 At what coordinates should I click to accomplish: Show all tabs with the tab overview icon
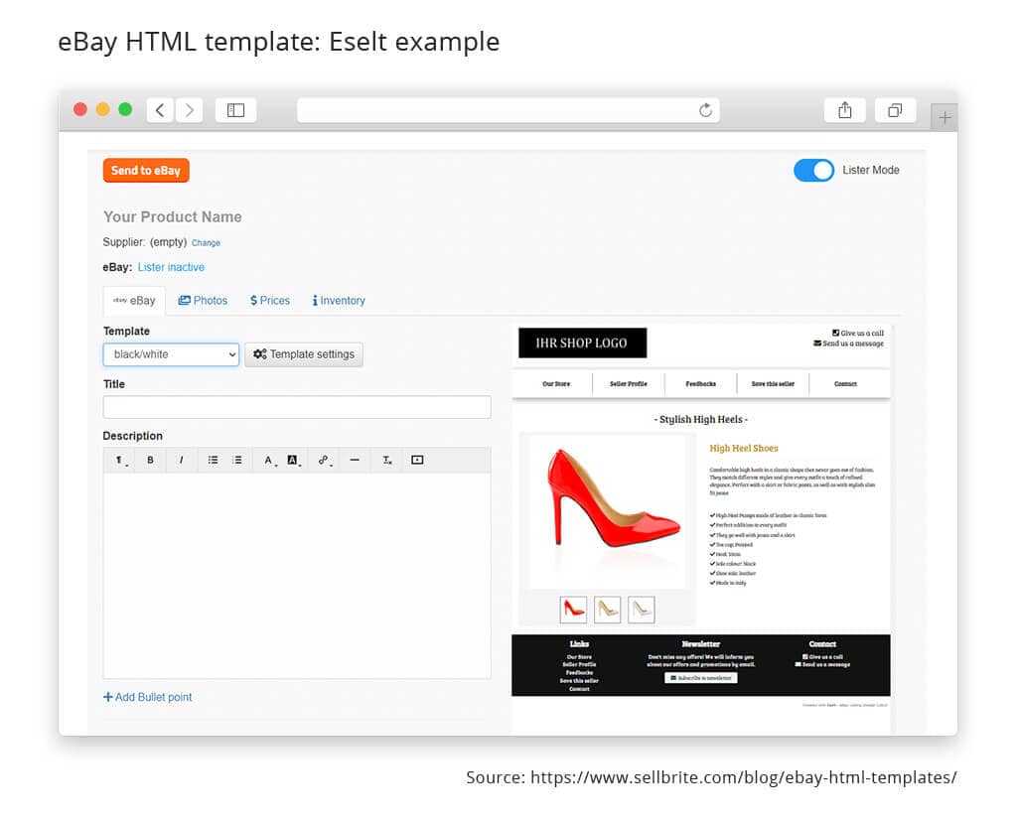click(895, 110)
